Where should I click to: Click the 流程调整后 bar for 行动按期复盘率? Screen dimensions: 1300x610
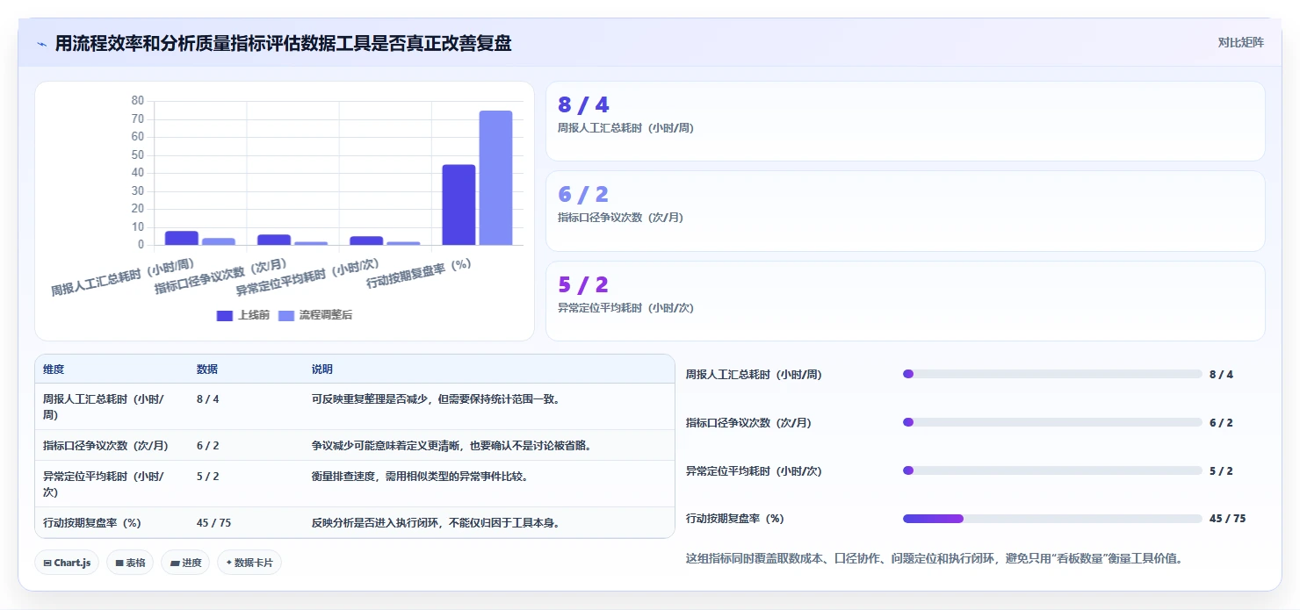coord(495,177)
